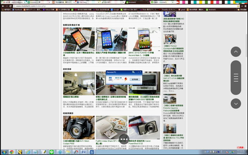The height and width of the screenshot is (155, 248).
Task: Open the Nikon Coolpix P600 camera thumbnail
Action: [79, 128]
